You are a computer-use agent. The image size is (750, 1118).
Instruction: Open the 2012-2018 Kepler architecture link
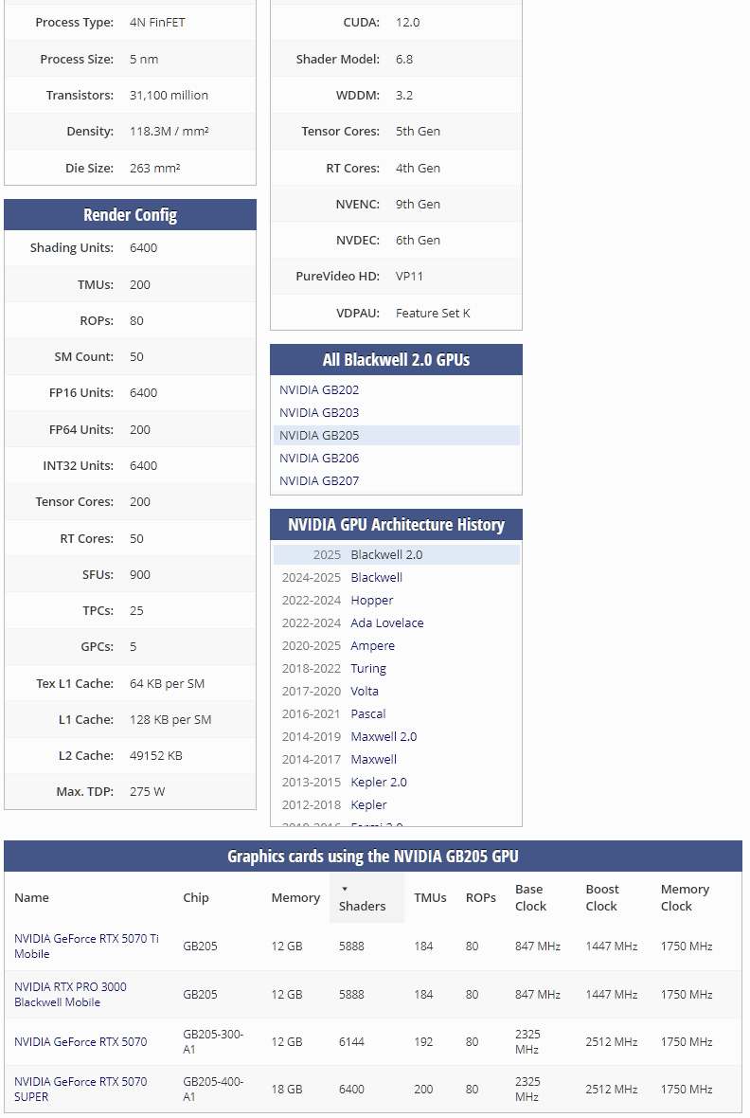[368, 805]
